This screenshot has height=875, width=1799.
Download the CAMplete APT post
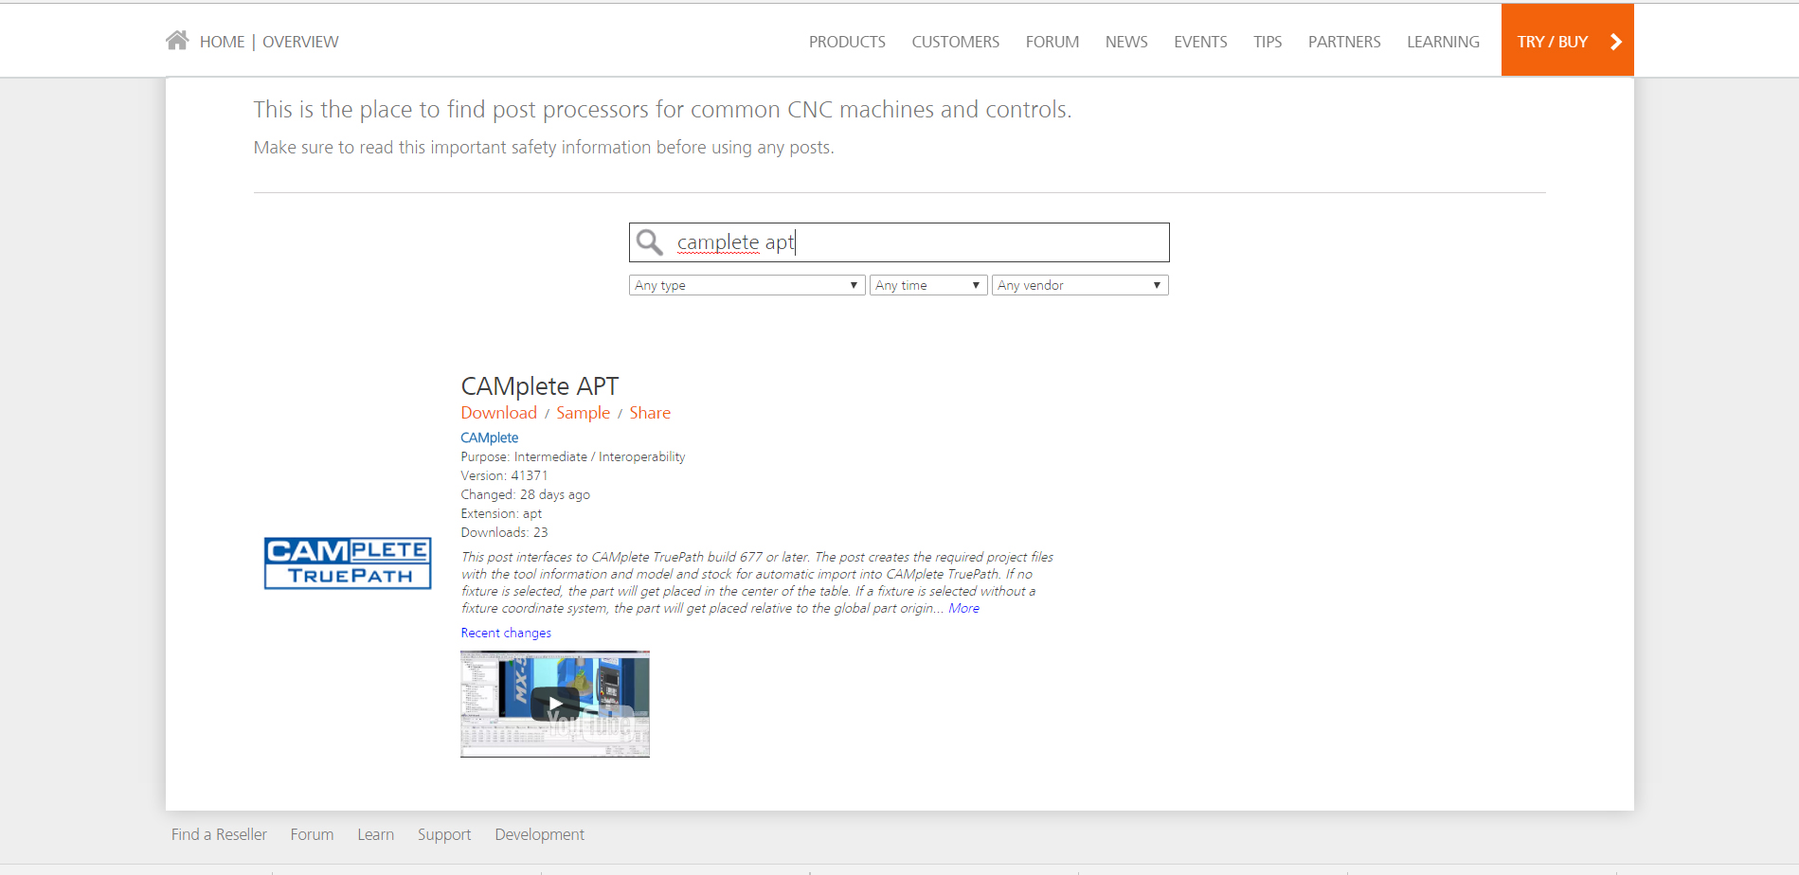pos(499,413)
